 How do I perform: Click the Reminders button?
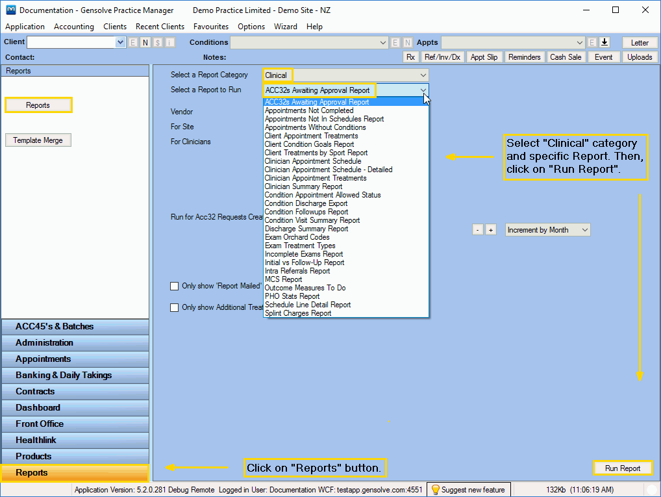[524, 57]
